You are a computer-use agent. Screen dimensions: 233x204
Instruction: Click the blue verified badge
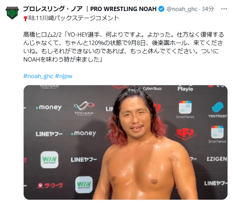click(161, 9)
